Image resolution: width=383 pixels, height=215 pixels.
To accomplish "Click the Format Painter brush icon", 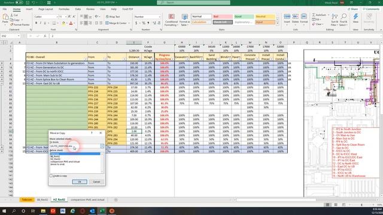I will [12, 24].
